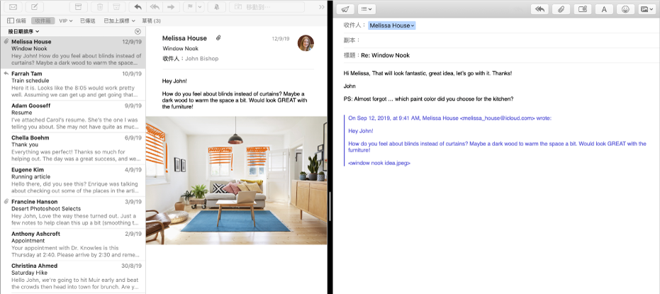
Task: Click the filter circle icon above the message list
Action: pyautogui.click(x=138, y=32)
